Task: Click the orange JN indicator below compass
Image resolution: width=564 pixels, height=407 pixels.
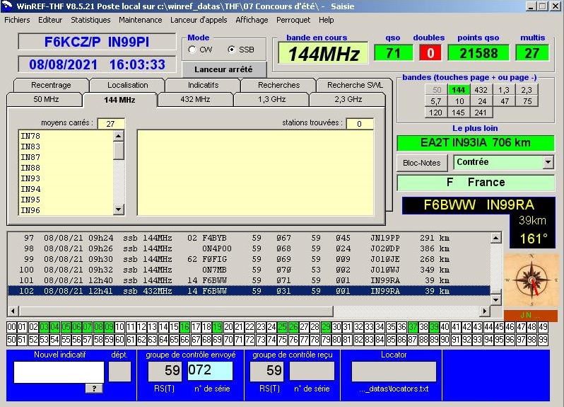Action: [531, 315]
